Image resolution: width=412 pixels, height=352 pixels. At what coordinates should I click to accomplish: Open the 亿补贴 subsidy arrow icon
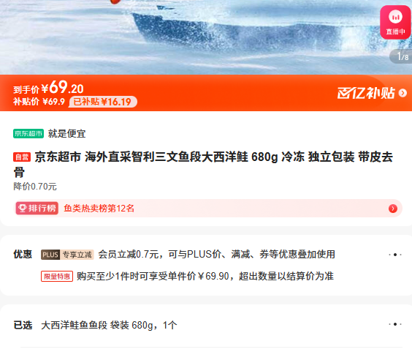tap(403, 93)
